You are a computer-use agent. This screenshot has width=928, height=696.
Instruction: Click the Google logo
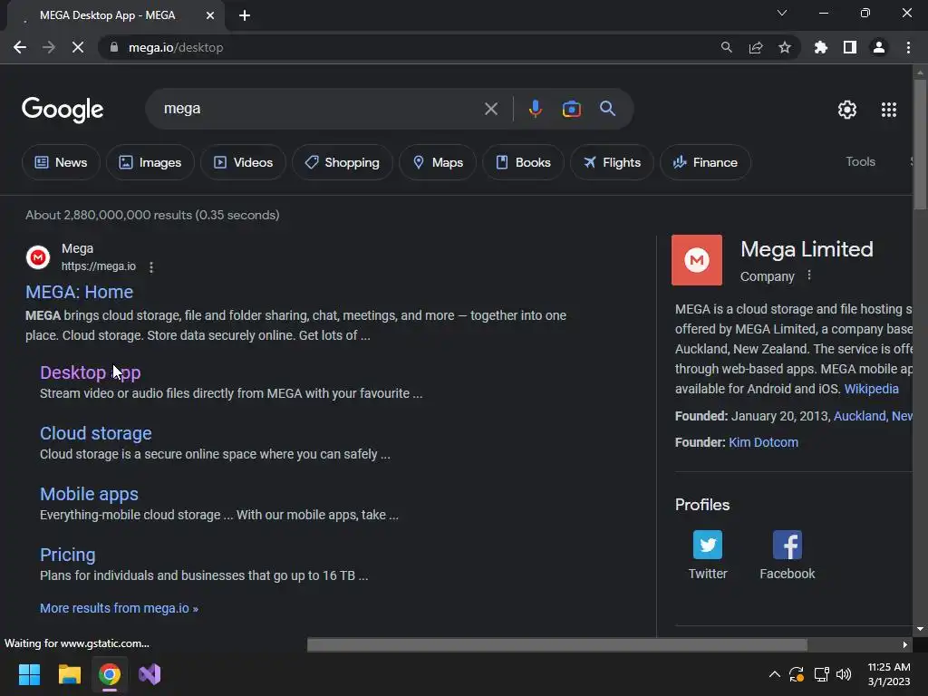(63, 110)
